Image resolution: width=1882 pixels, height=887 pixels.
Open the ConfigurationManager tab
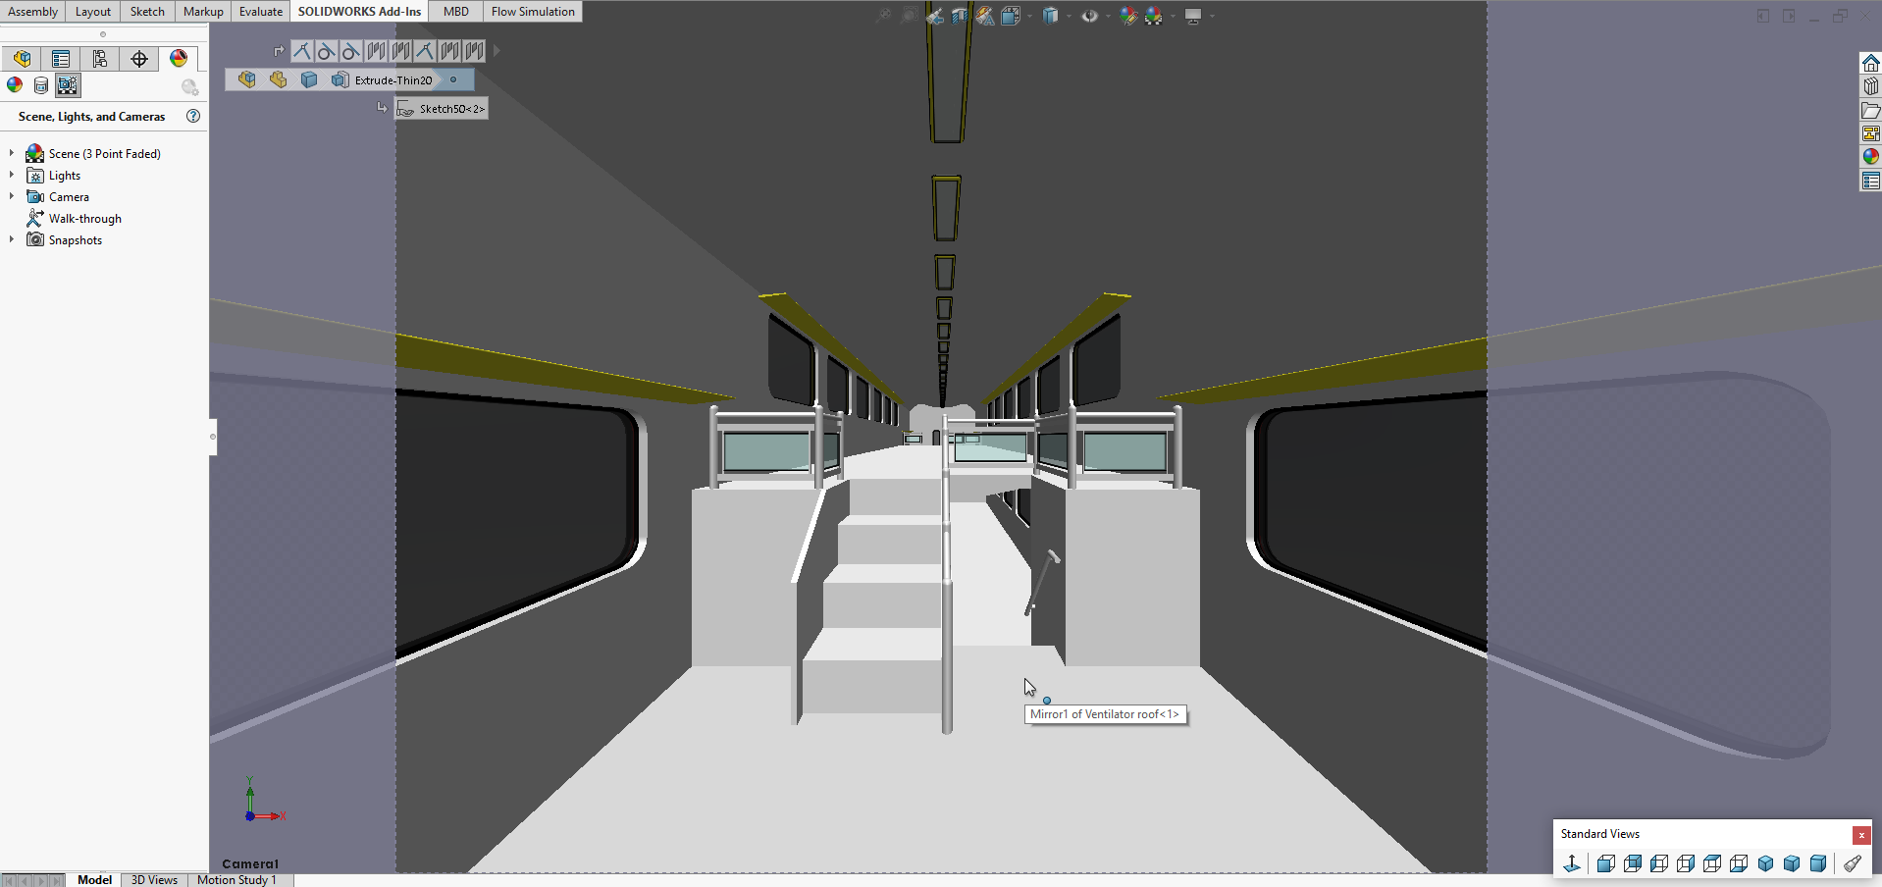point(100,59)
